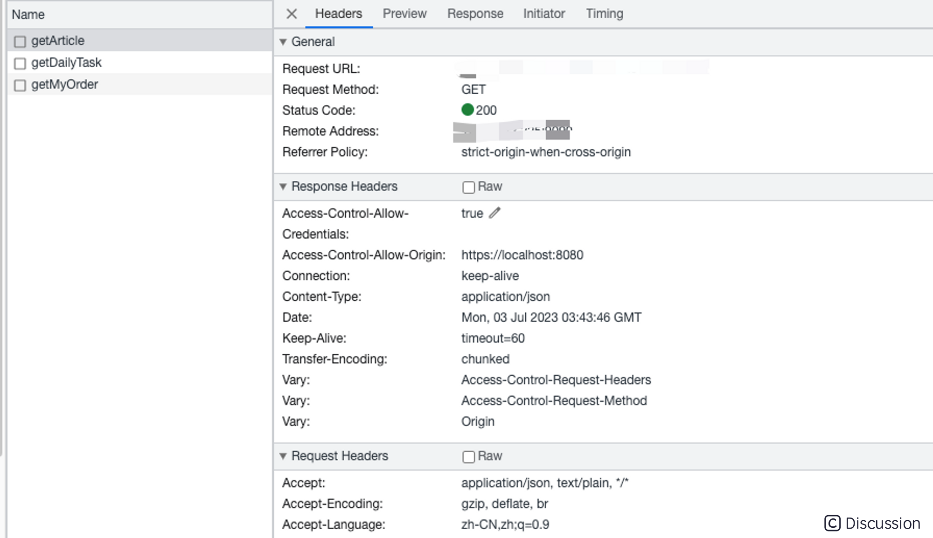933x538 pixels.
Task: Click the Name column header
Action: [28, 14]
